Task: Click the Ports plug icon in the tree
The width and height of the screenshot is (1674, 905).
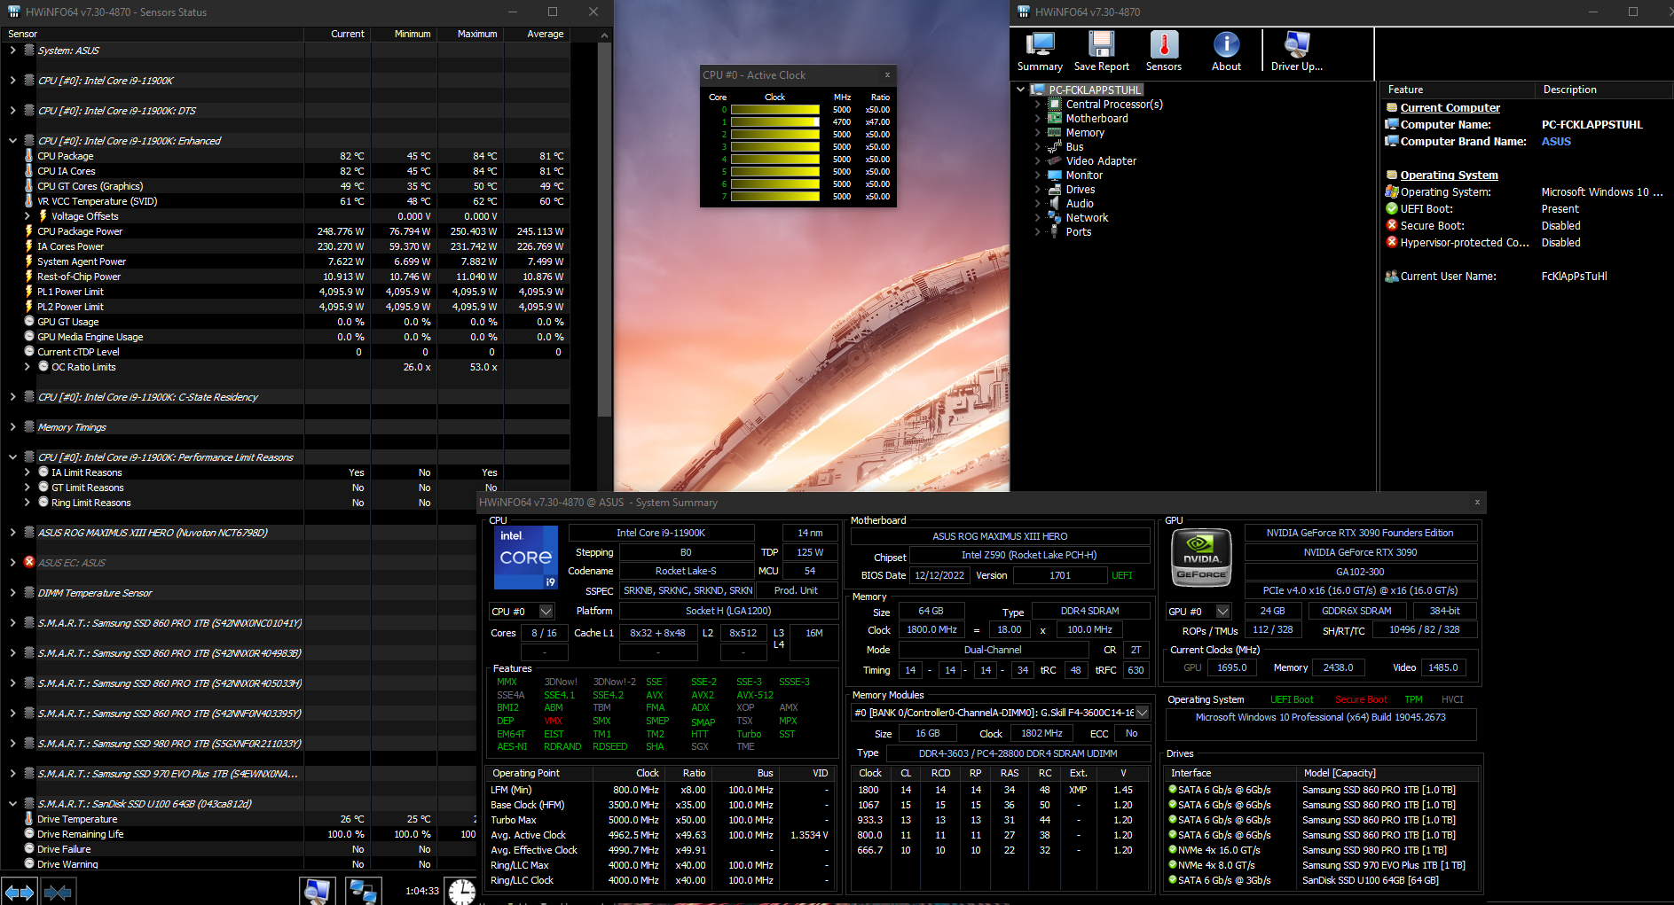Action: 1055,231
